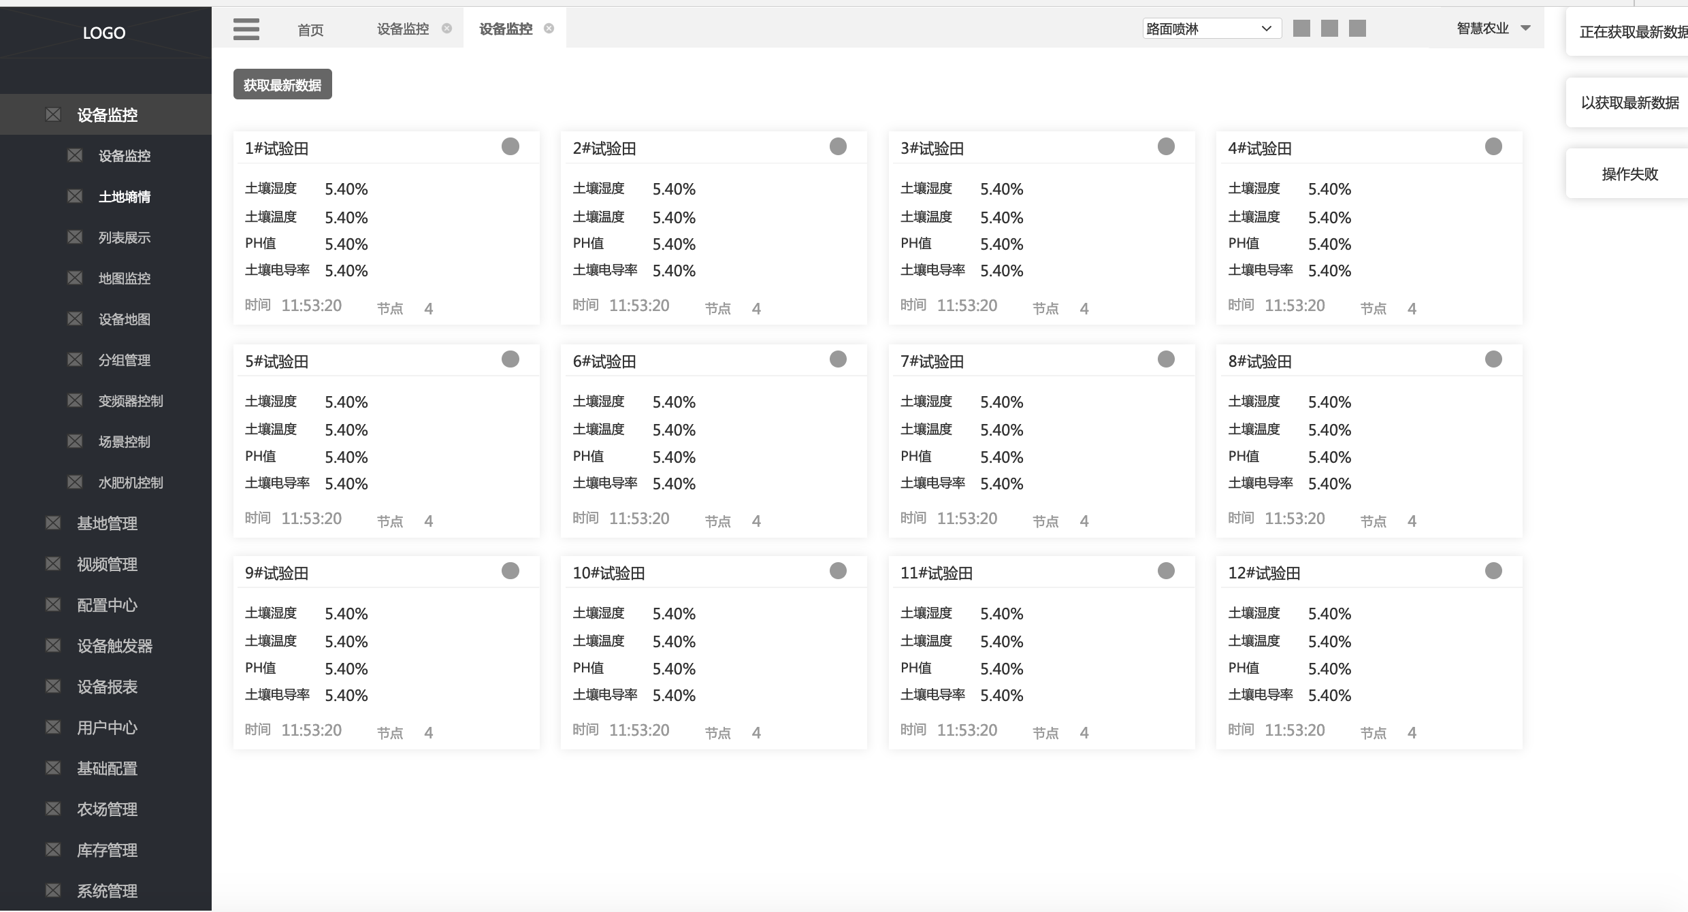This screenshot has height=912, width=1688.
Task: Toggle status dot on 3#试验田 card
Action: pos(1166,146)
